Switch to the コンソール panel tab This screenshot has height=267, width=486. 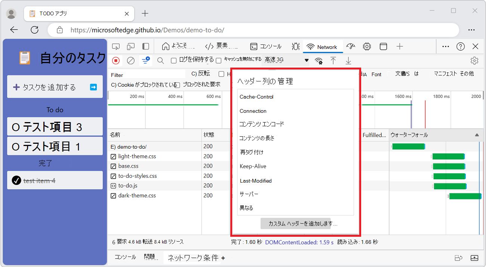[x=265, y=46]
